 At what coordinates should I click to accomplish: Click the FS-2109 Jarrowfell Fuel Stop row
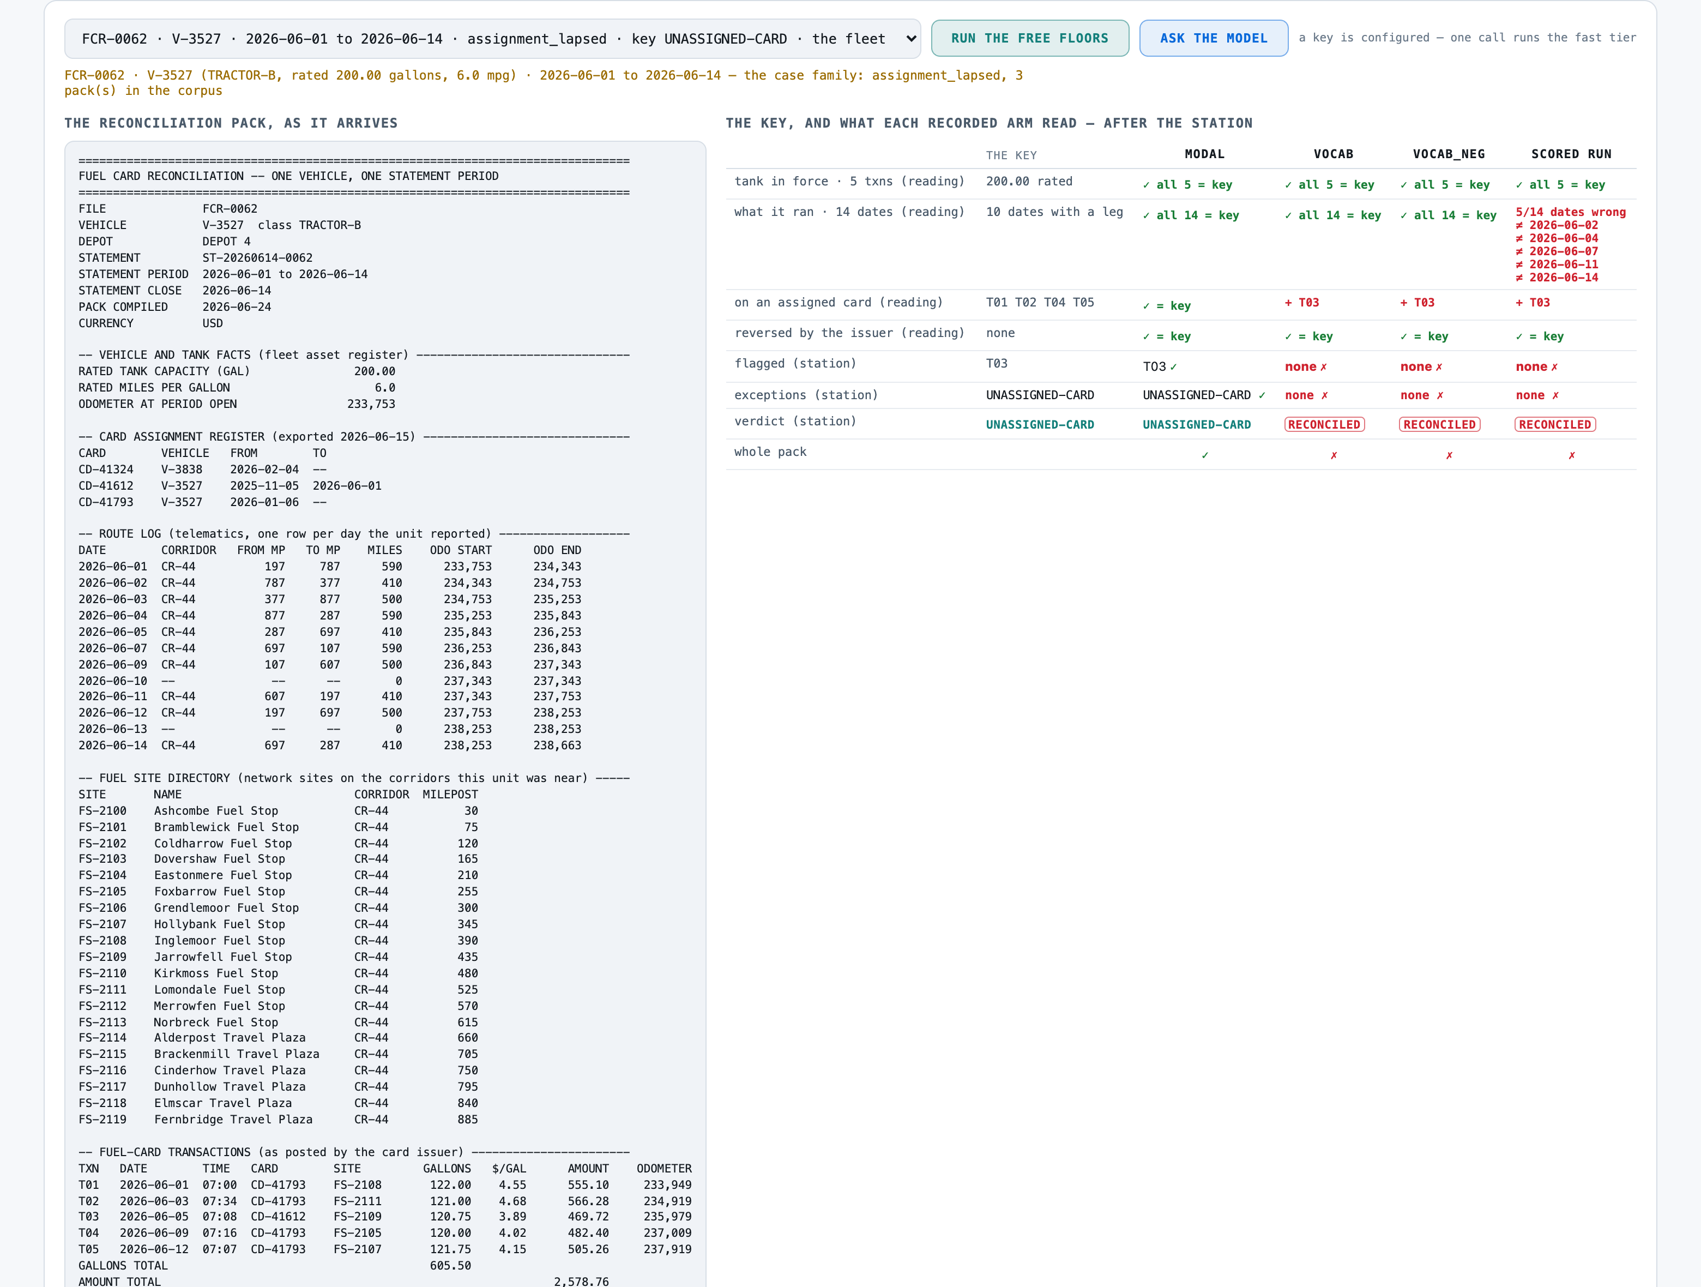pyautogui.click(x=279, y=957)
